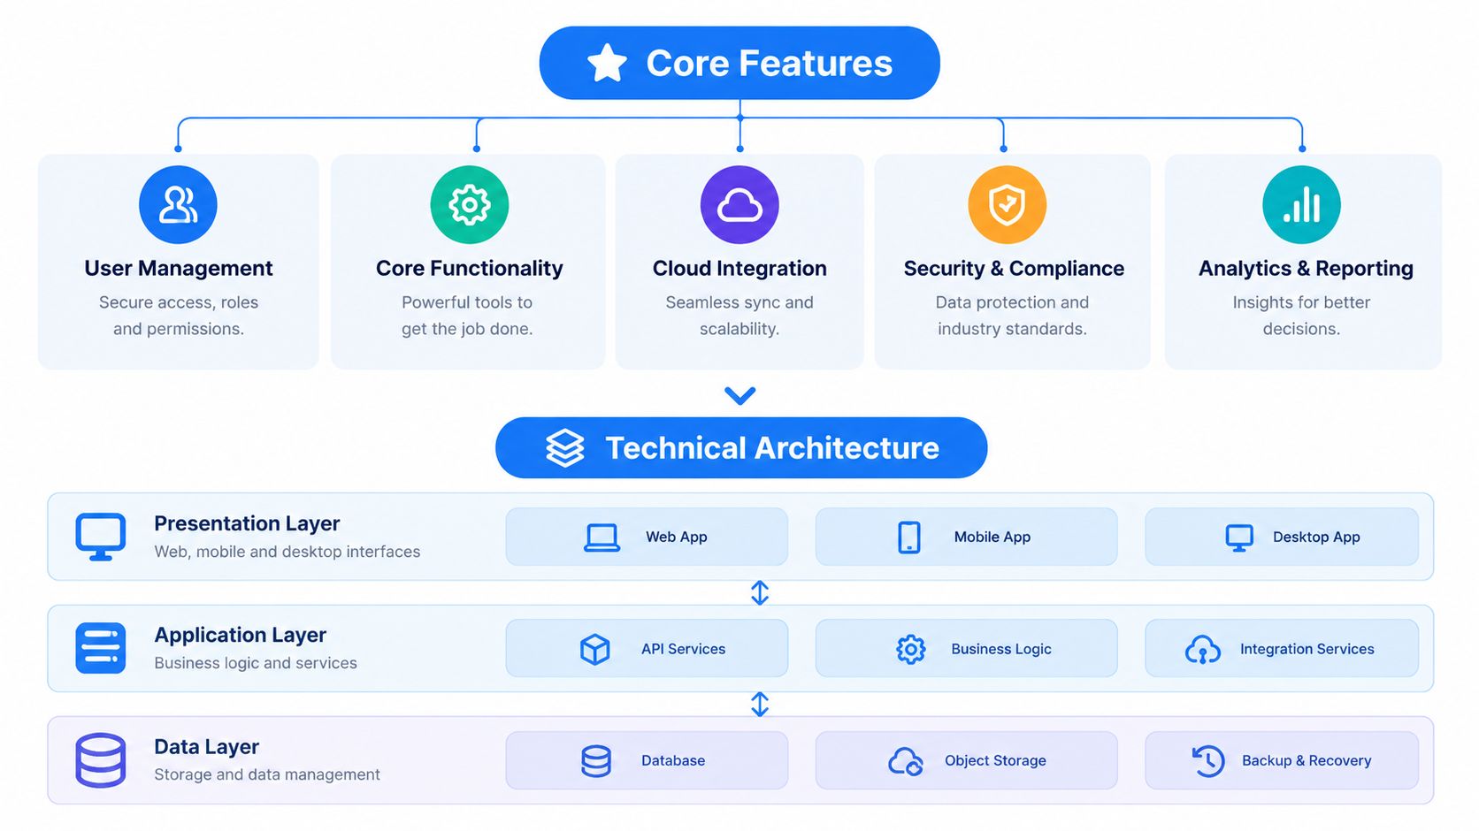Click the cylinder icon beside Database
The width and height of the screenshot is (1479, 831).
tap(595, 761)
